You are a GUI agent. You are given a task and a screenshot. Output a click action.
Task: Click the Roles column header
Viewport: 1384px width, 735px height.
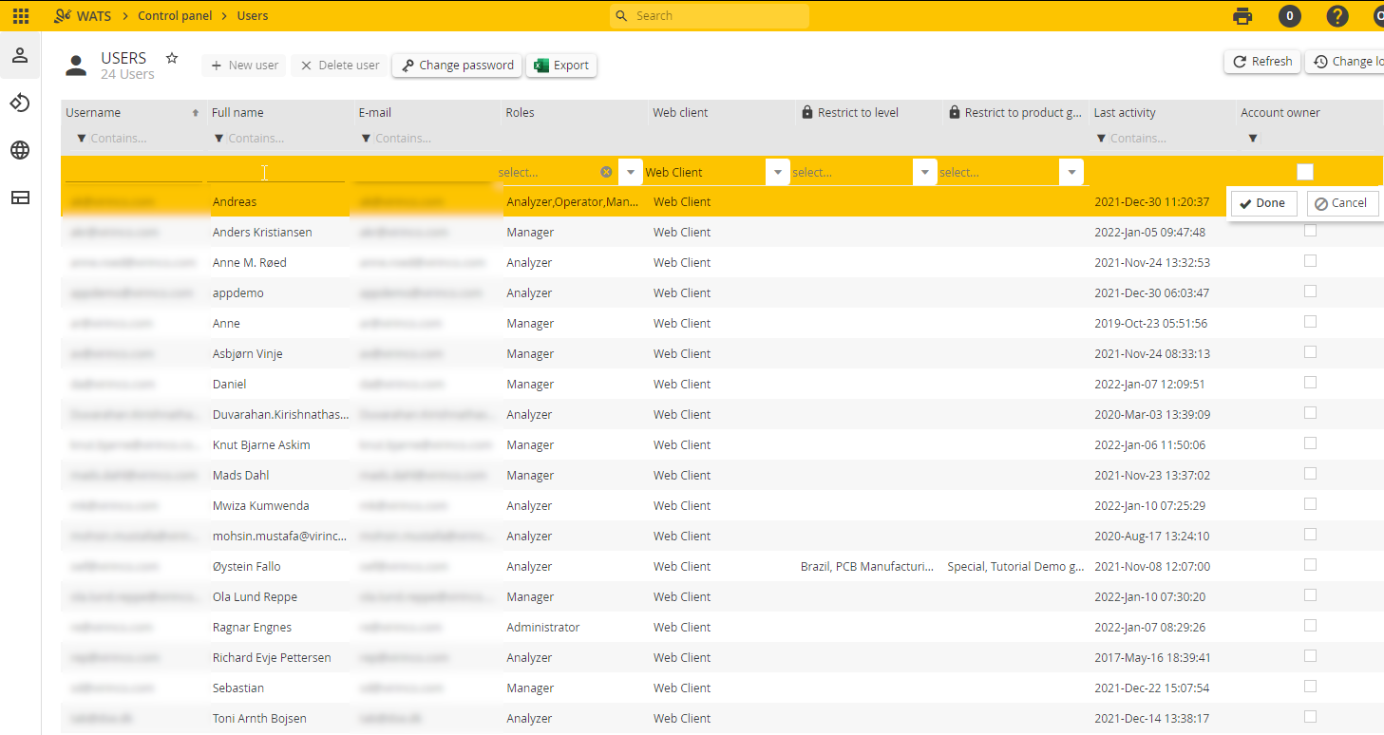[520, 112]
